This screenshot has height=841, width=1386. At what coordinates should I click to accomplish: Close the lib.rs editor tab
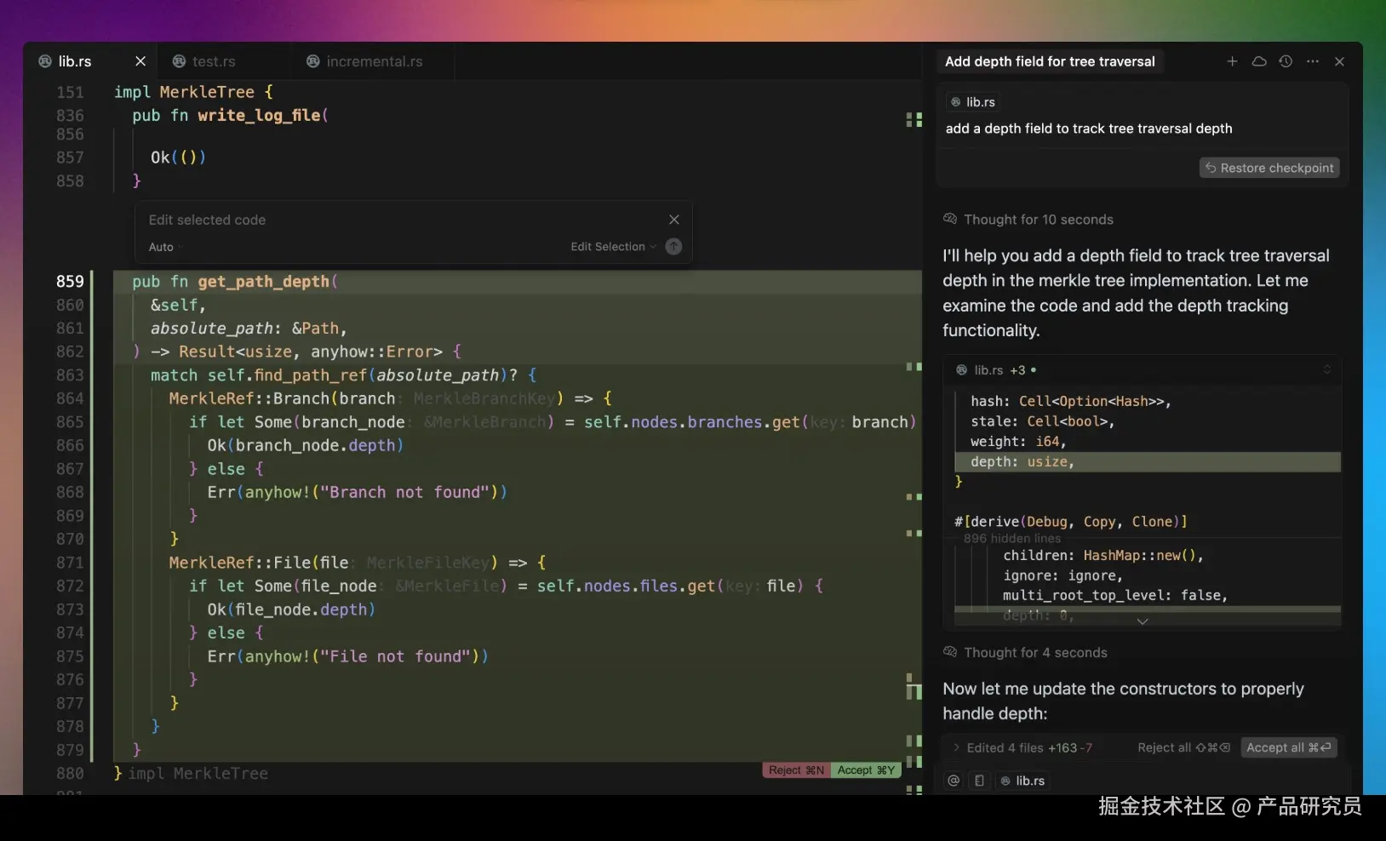(140, 61)
